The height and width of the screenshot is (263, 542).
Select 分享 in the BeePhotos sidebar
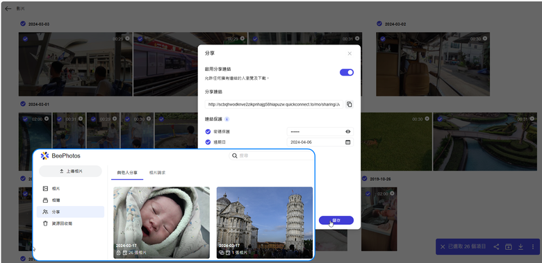[x=70, y=212]
